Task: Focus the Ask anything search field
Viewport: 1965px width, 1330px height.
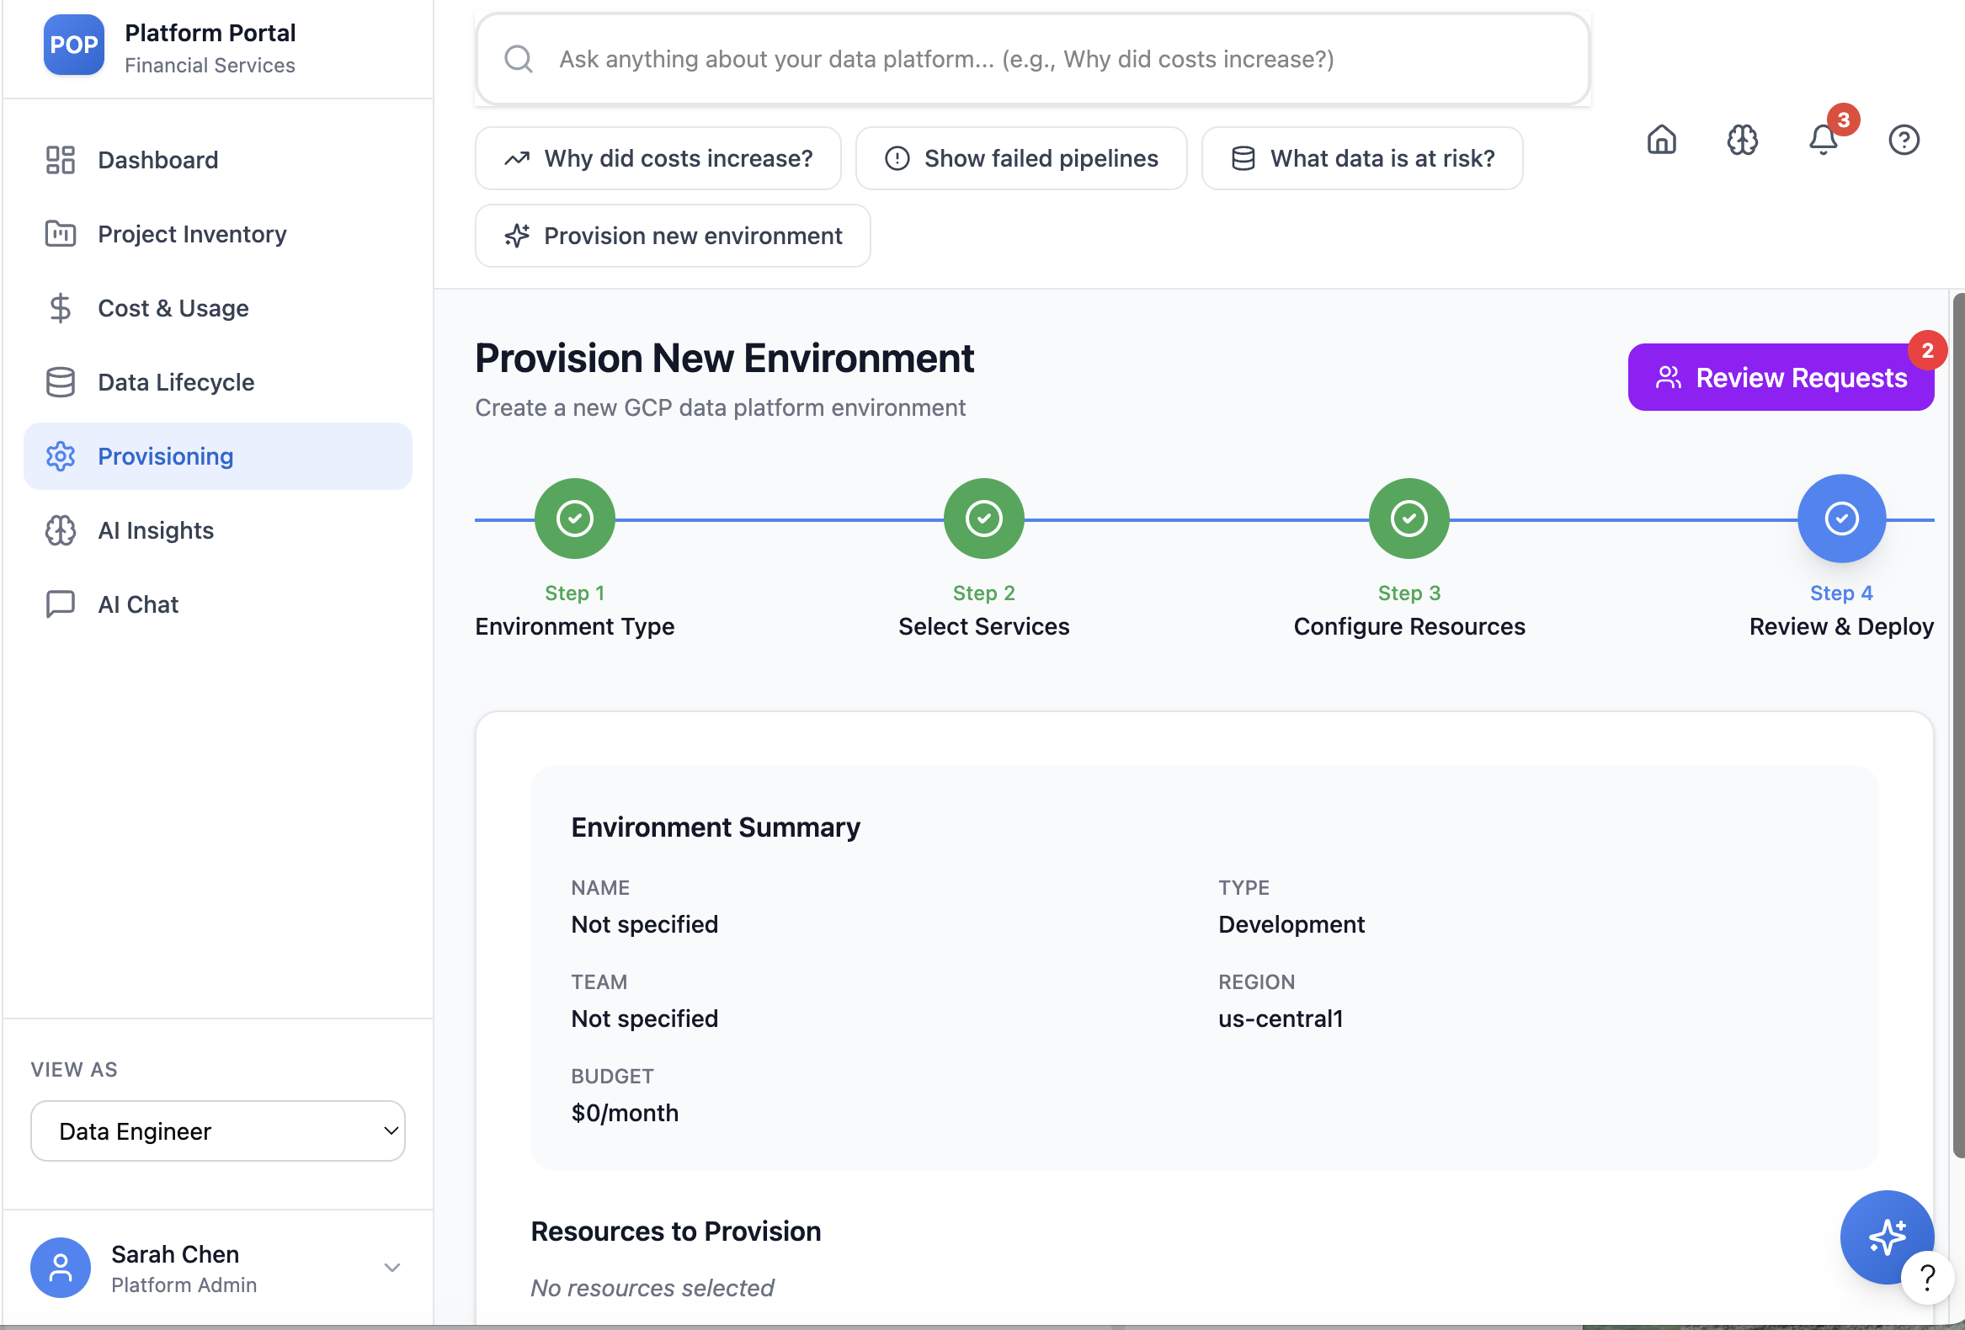Action: point(1031,59)
